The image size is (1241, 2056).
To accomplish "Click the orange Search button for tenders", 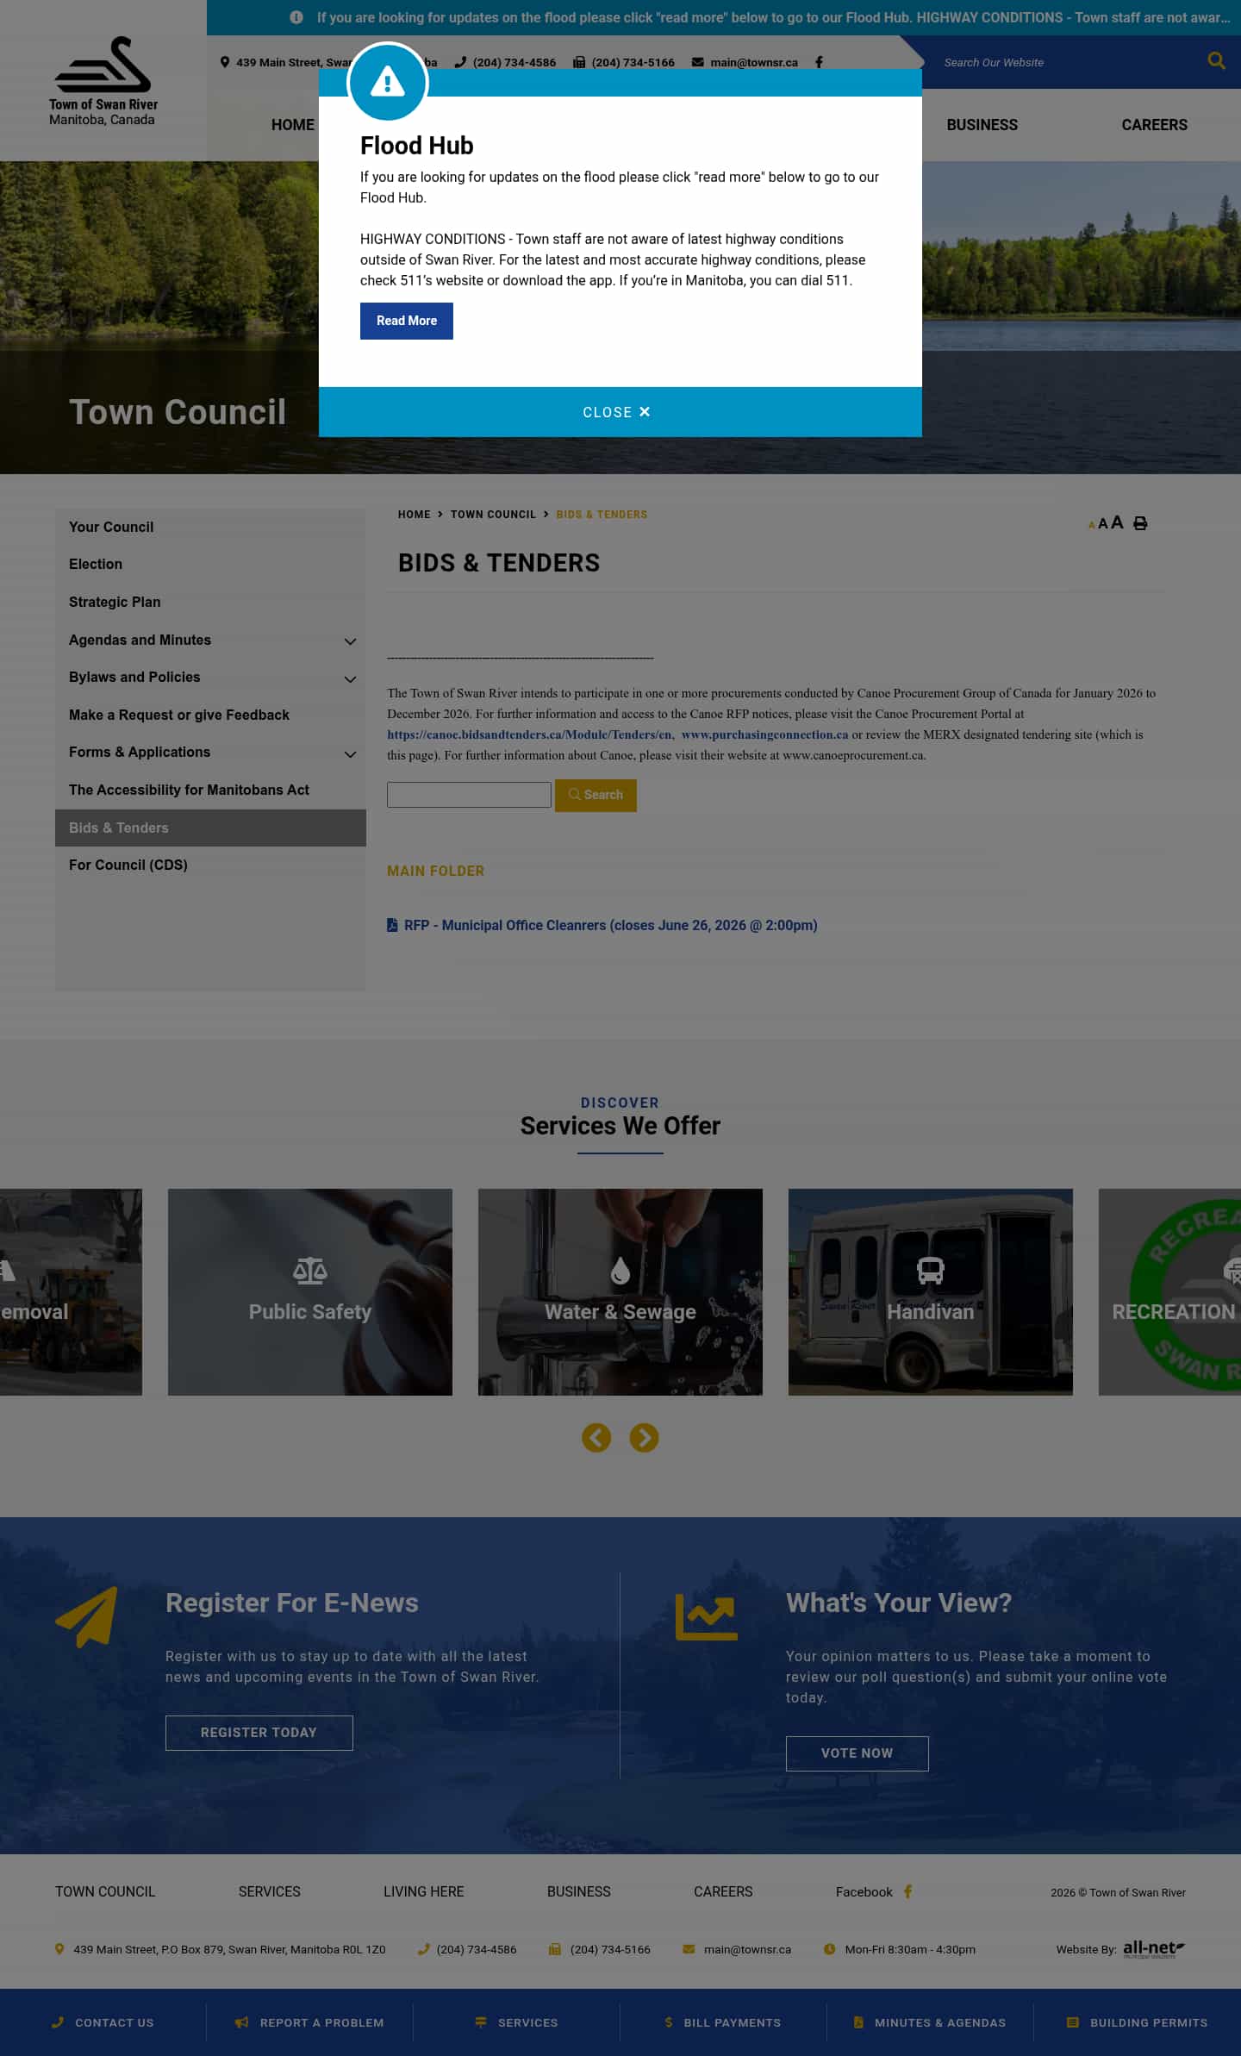I will coord(596,795).
